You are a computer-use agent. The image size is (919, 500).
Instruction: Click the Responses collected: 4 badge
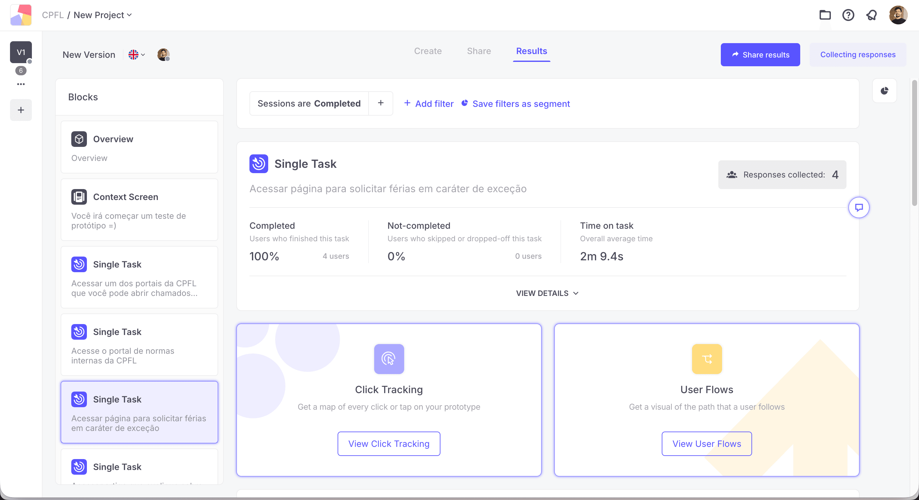pos(782,175)
